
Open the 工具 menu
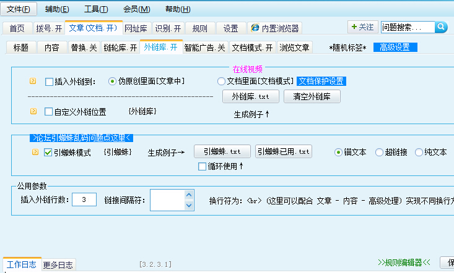96,9
